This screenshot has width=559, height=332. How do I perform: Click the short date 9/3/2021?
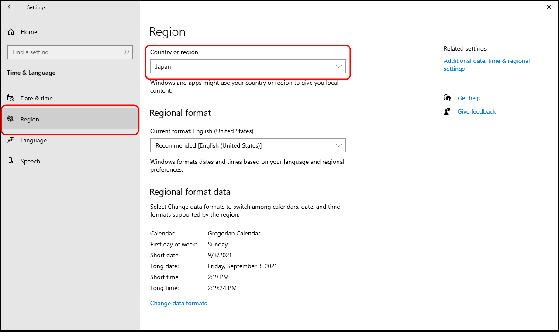tap(220, 255)
